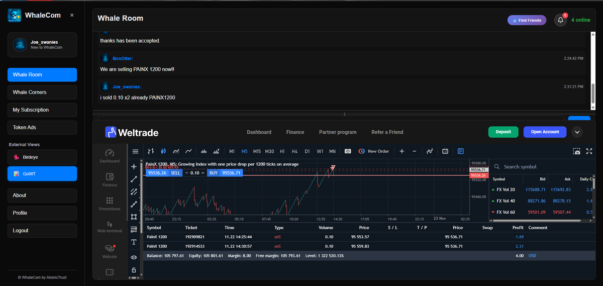Select the D1 timeframe

[x=308, y=151]
